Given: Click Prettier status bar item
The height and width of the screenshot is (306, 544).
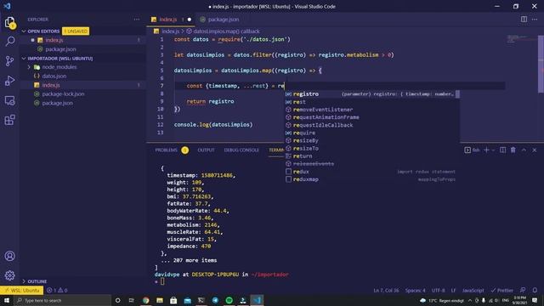Looking at the screenshot, I should click(x=501, y=291).
